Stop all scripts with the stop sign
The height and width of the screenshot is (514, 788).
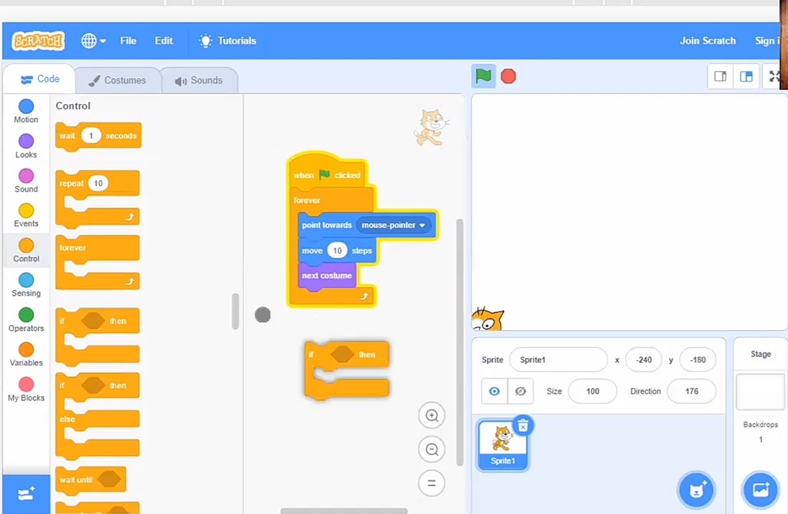point(508,75)
